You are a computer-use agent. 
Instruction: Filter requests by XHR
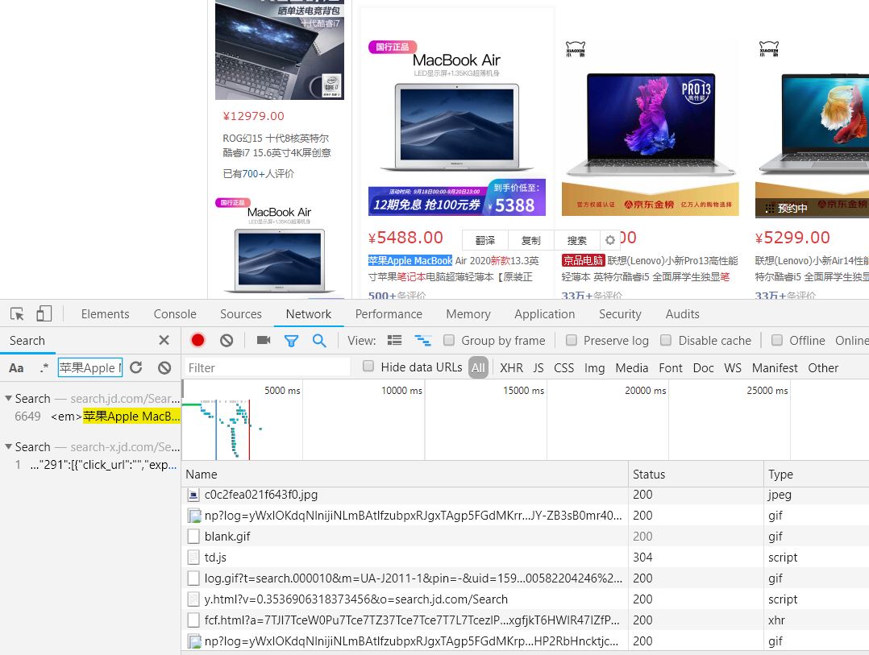[x=511, y=367]
